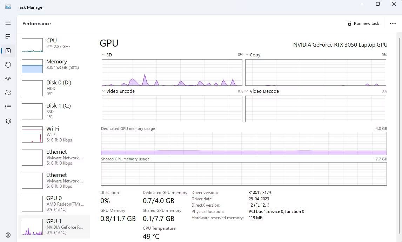Click the Shared GPU memory usage graph
Viewport: 402px width, 242px height.
coord(244,174)
